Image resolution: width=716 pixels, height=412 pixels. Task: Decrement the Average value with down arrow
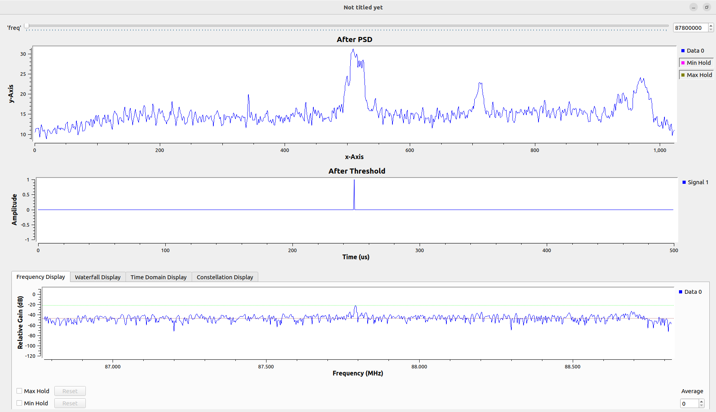(x=701, y=406)
